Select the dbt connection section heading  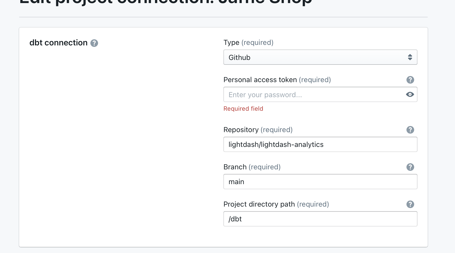(58, 43)
